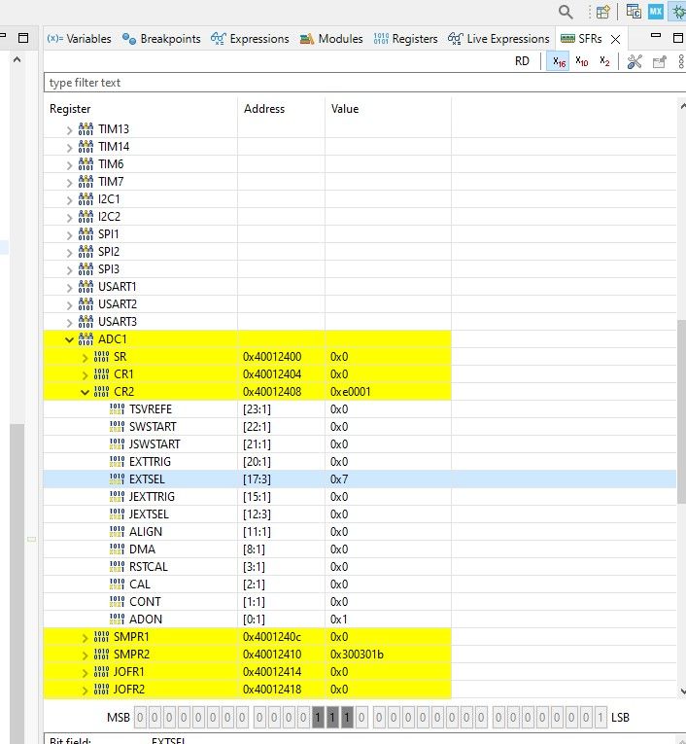The image size is (686, 744).
Task: Click the CR1 register icon
Action: tap(101, 373)
